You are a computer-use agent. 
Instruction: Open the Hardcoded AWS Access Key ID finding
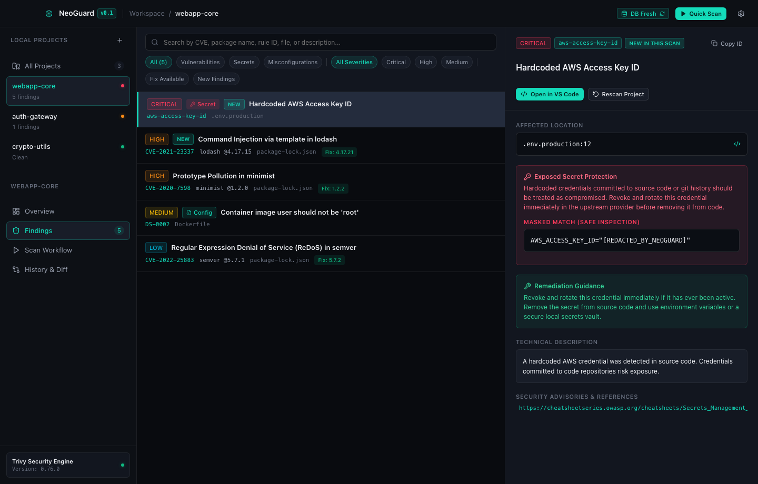pos(321,109)
